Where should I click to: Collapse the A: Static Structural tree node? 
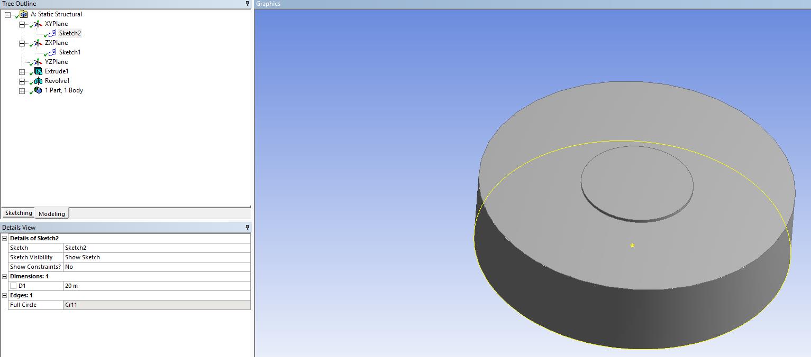point(7,15)
